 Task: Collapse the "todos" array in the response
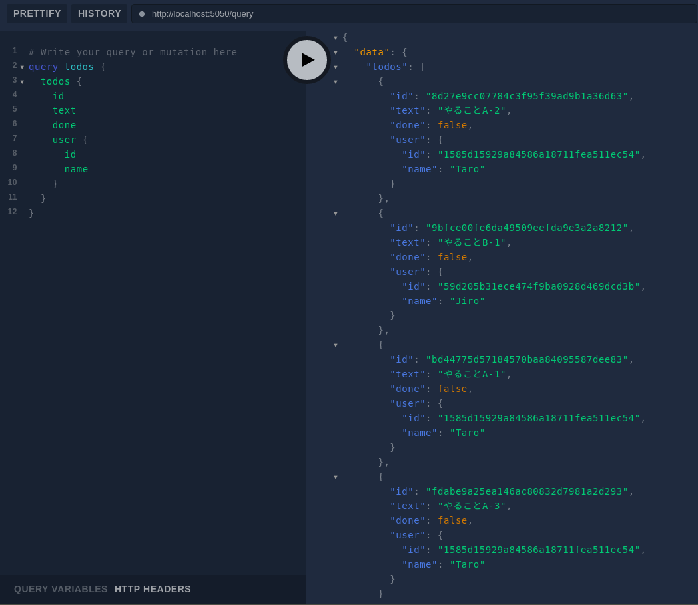(x=336, y=67)
